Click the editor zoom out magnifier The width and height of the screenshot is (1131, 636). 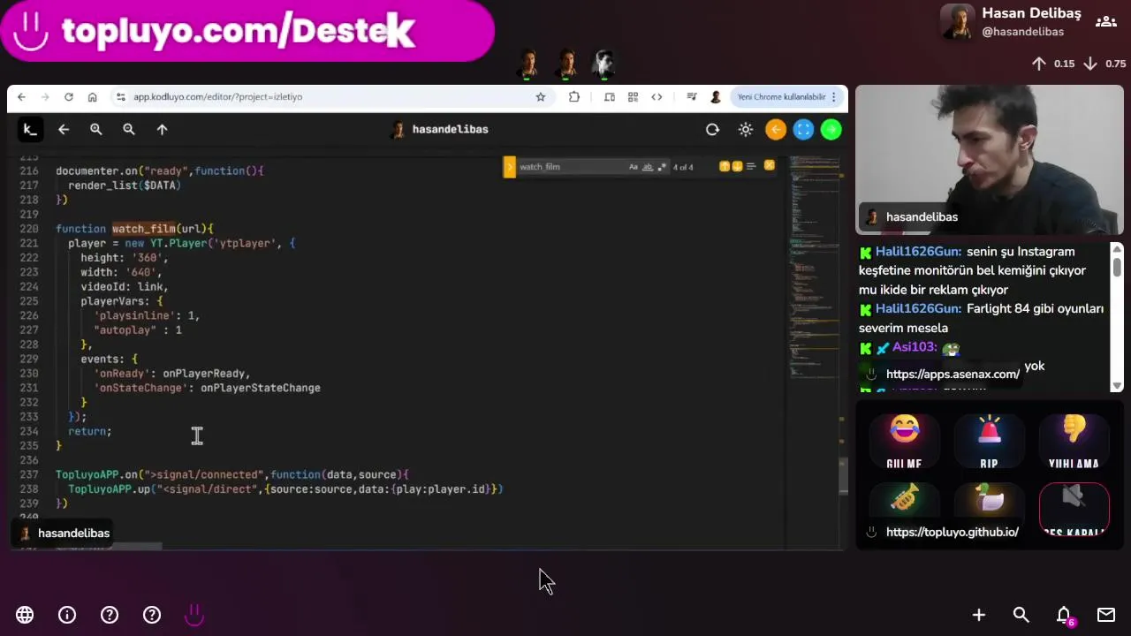(x=129, y=130)
